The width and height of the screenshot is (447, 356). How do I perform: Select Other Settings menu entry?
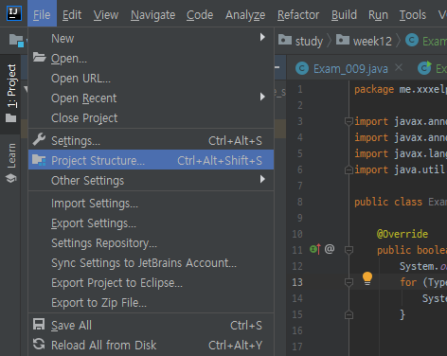pos(151,180)
